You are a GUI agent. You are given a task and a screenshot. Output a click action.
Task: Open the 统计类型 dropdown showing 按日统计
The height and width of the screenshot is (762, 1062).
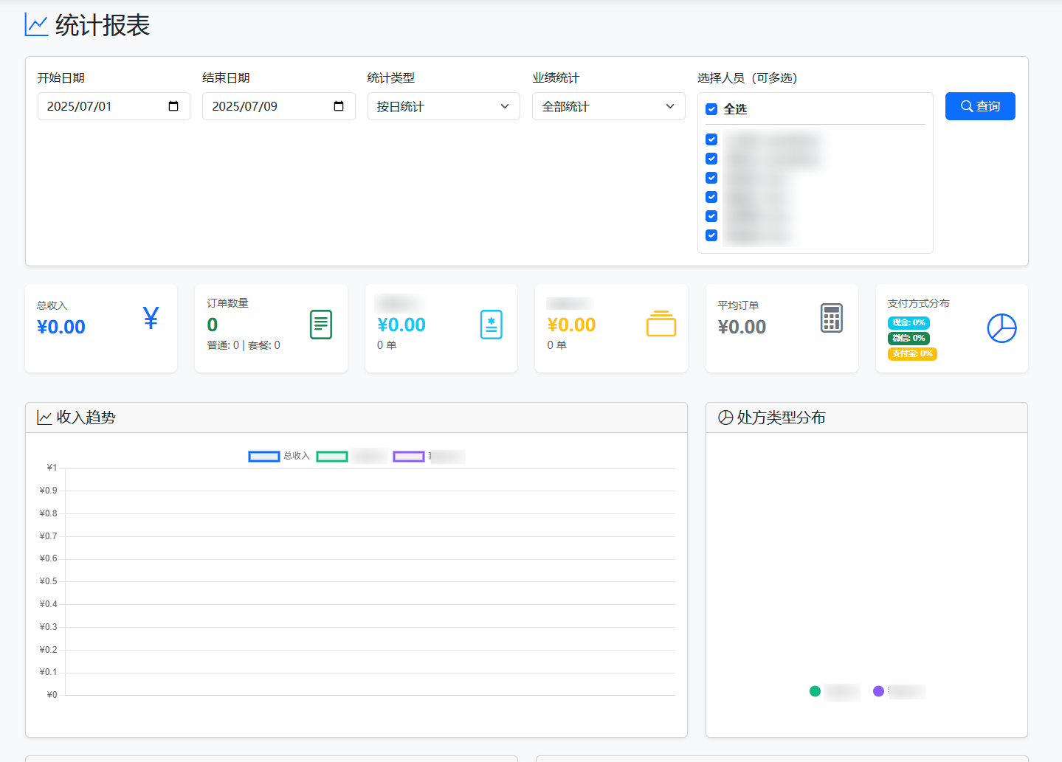coord(444,106)
